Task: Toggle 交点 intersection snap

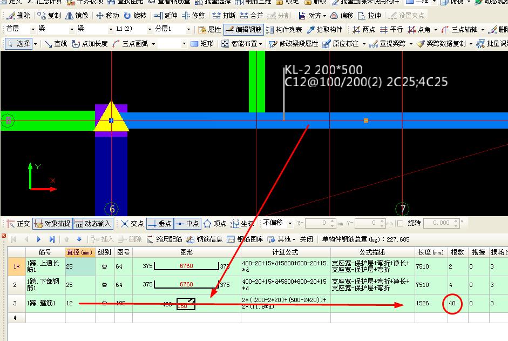Action: coord(132,224)
